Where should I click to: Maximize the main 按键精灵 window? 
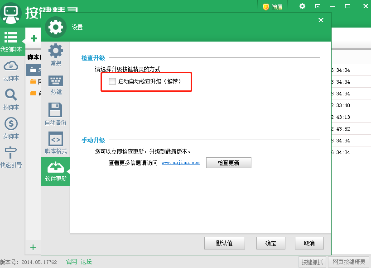click(347, 6)
